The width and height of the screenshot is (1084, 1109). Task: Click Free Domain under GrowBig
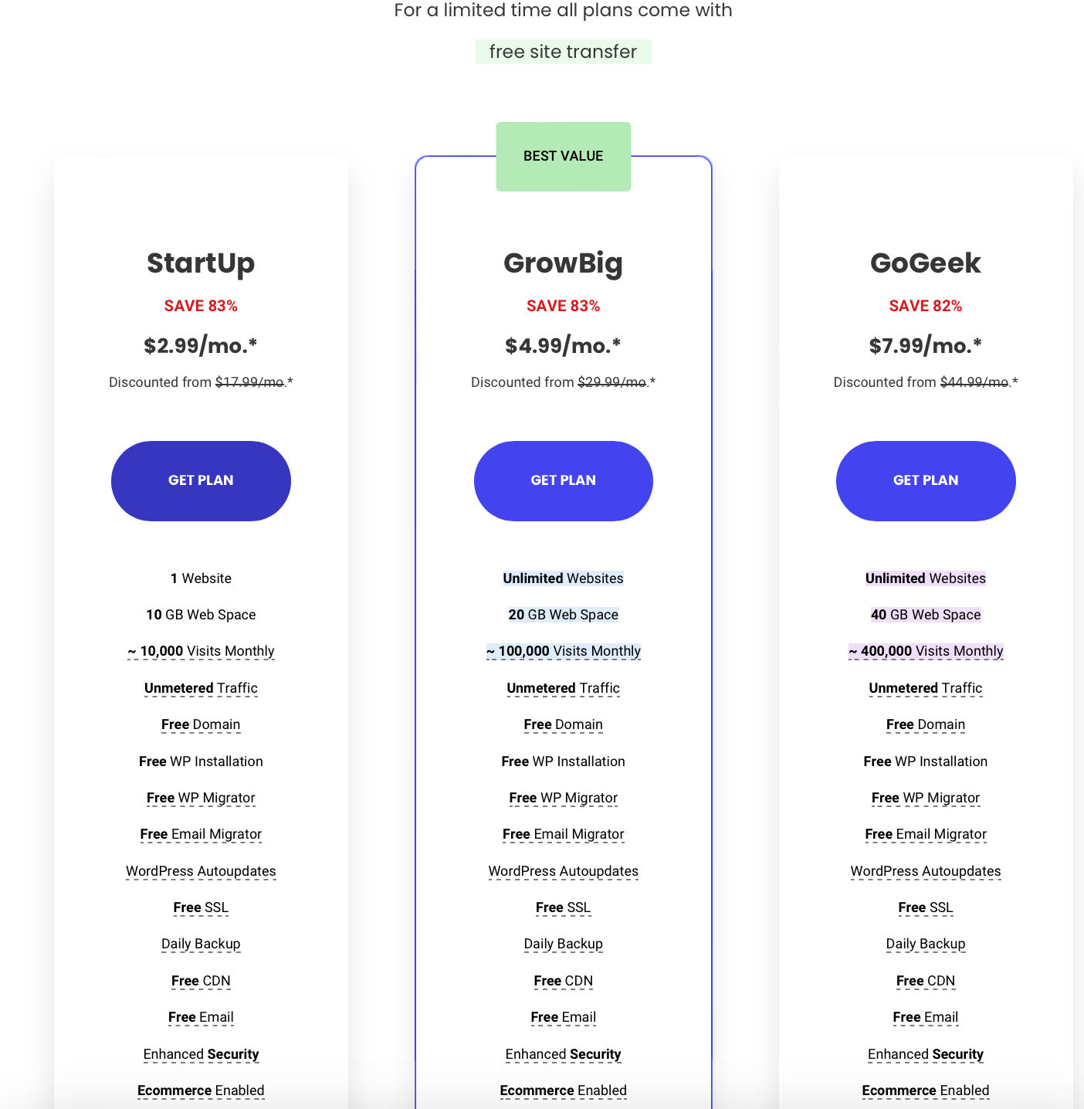[563, 724]
